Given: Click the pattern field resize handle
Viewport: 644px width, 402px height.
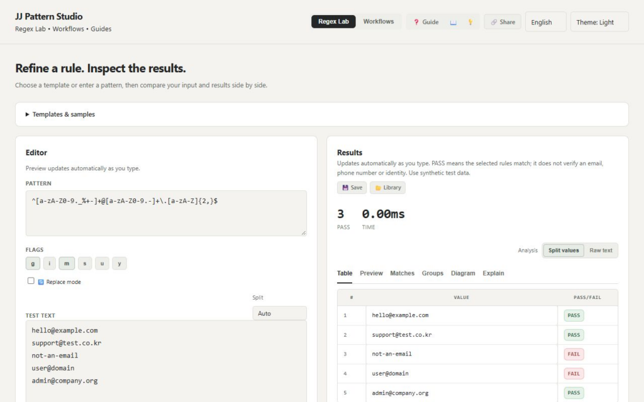Looking at the screenshot, I should tap(304, 233).
